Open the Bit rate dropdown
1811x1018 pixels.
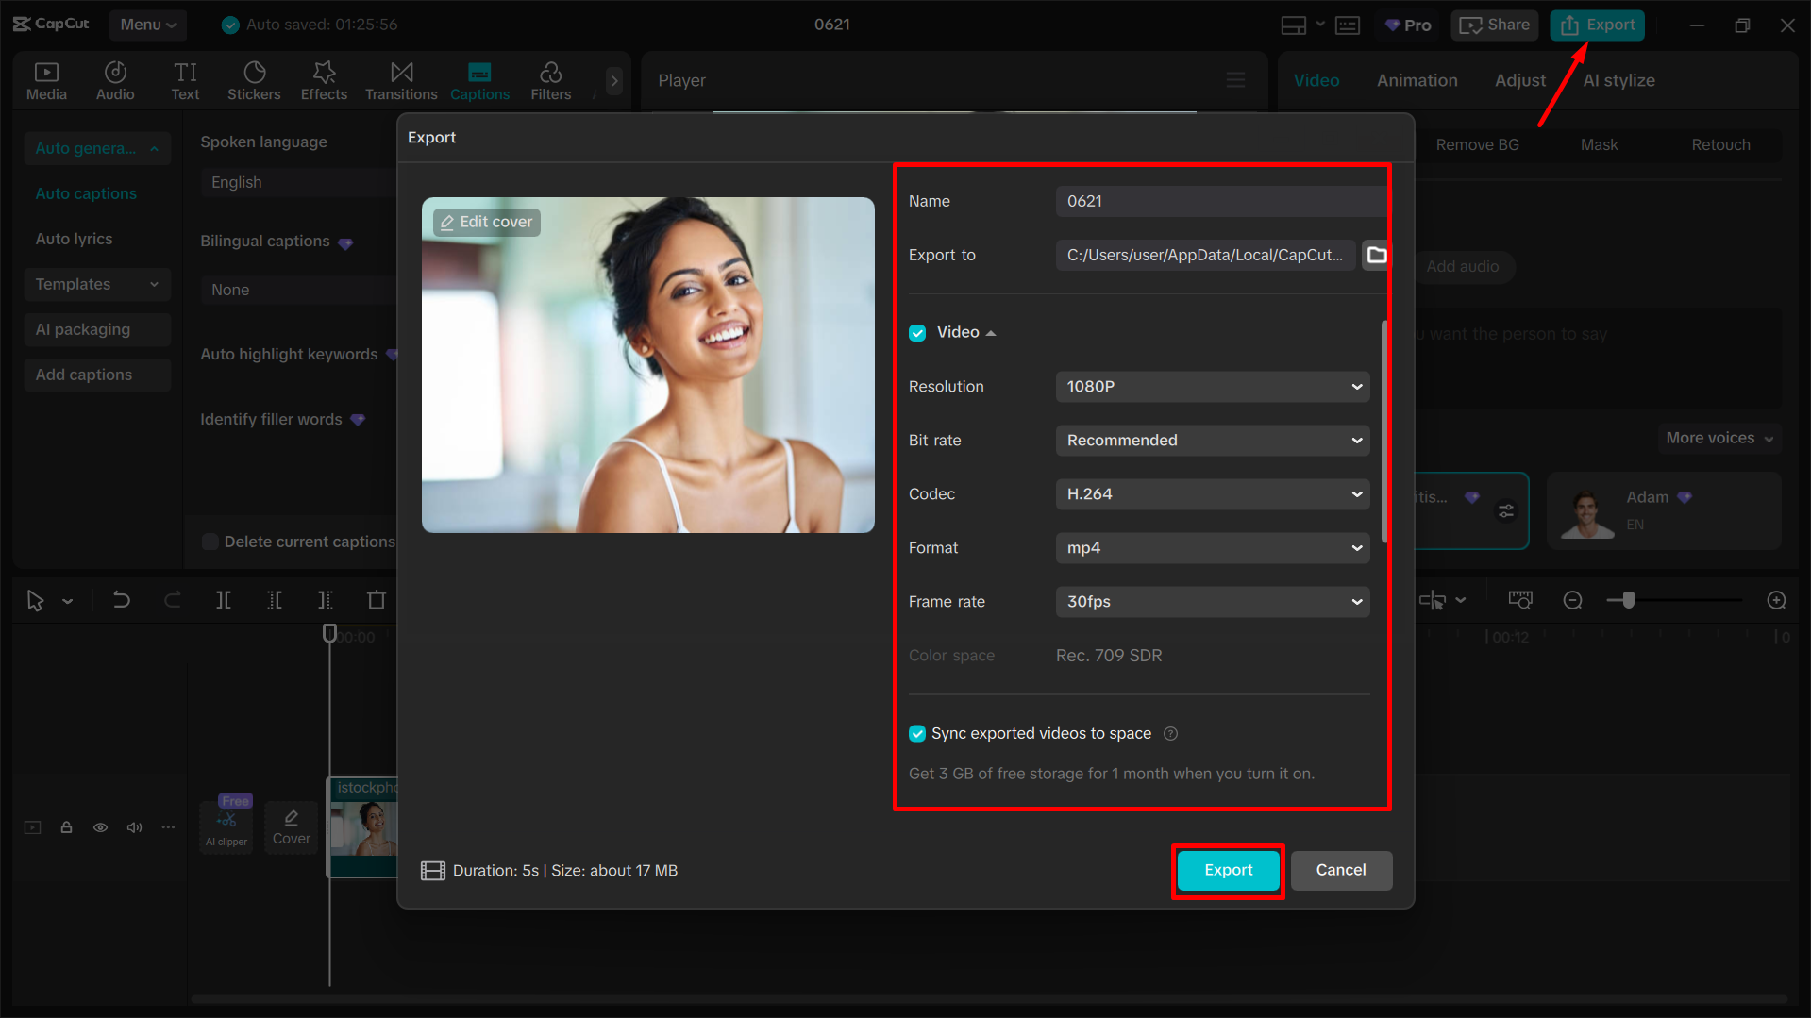(1213, 440)
